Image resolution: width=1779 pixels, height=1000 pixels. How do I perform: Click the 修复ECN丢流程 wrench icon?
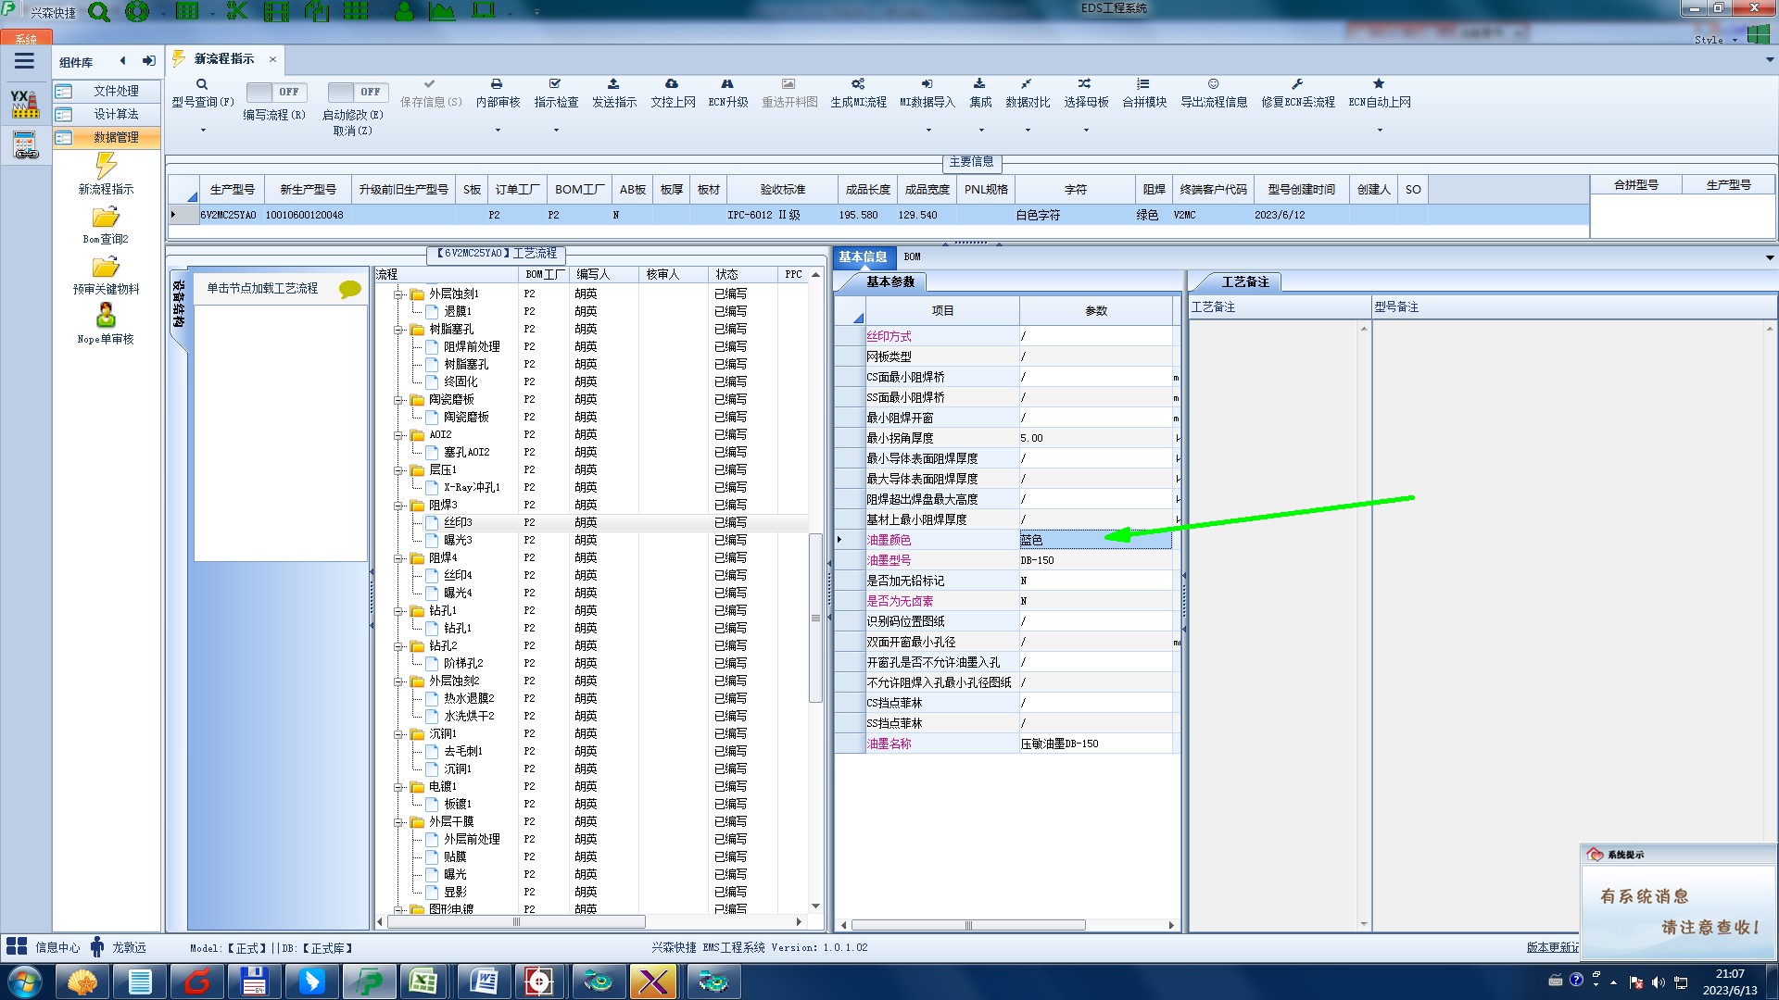point(1297,84)
